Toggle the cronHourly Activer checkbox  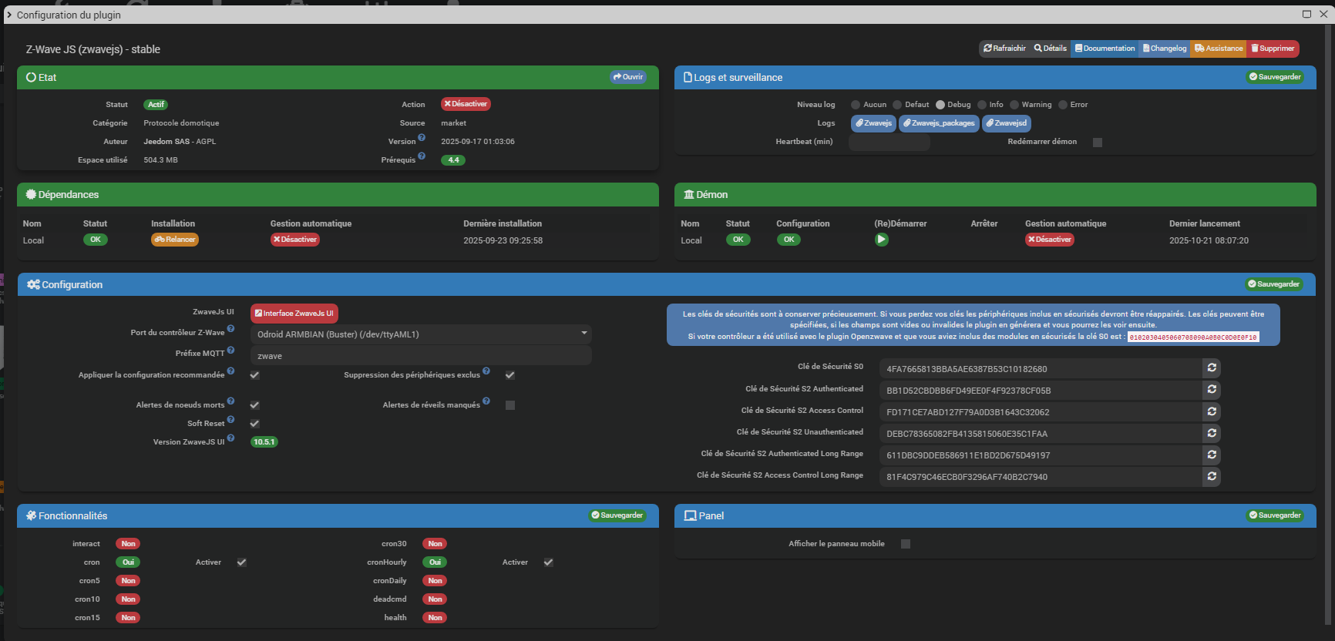click(x=548, y=562)
